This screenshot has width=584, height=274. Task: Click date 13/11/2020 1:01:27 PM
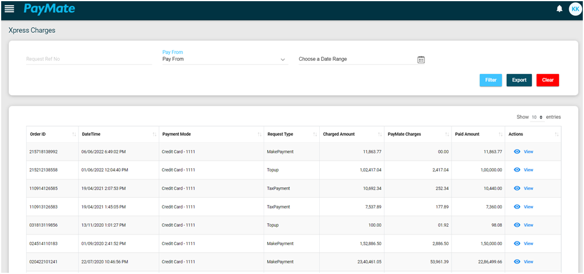[103, 225]
